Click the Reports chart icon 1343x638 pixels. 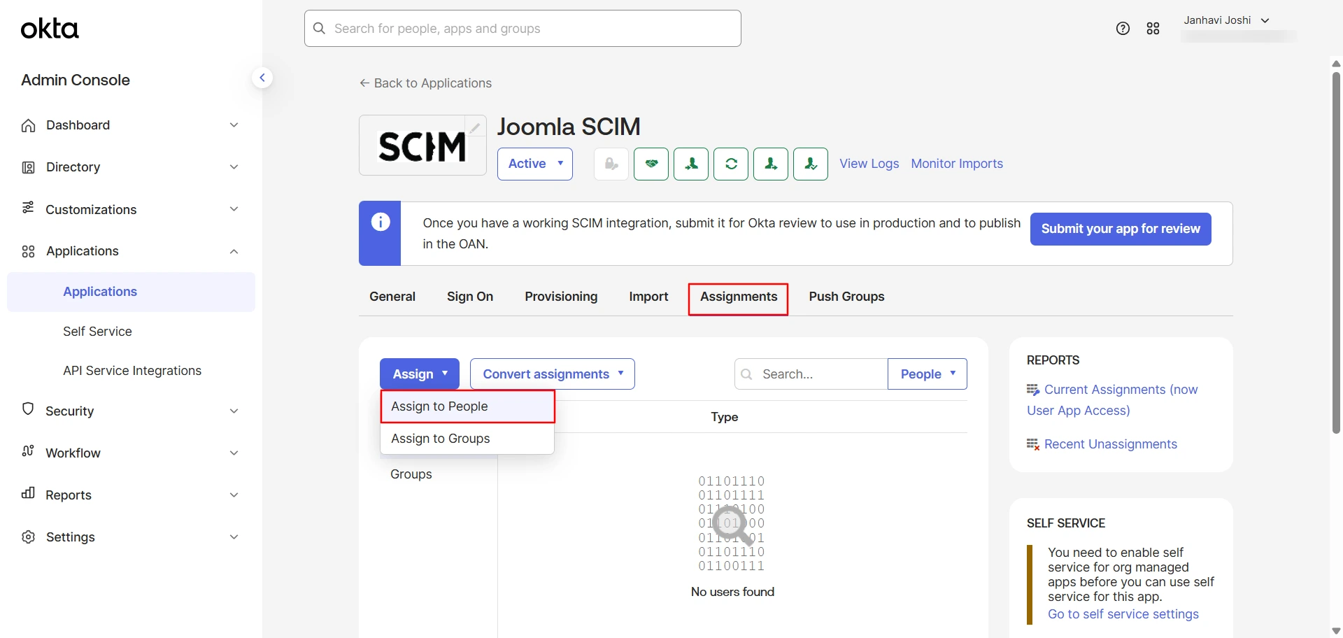29,493
